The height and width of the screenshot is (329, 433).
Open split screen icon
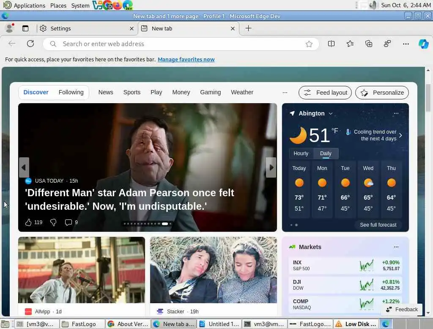pyautogui.click(x=331, y=44)
